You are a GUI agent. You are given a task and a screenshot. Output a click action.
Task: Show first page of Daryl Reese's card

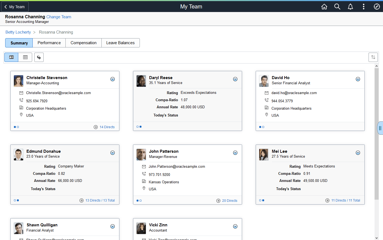(138, 127)
